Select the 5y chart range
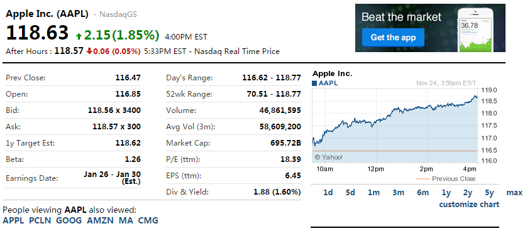This screenshot has width=525, height=231. tap(490, 193)
